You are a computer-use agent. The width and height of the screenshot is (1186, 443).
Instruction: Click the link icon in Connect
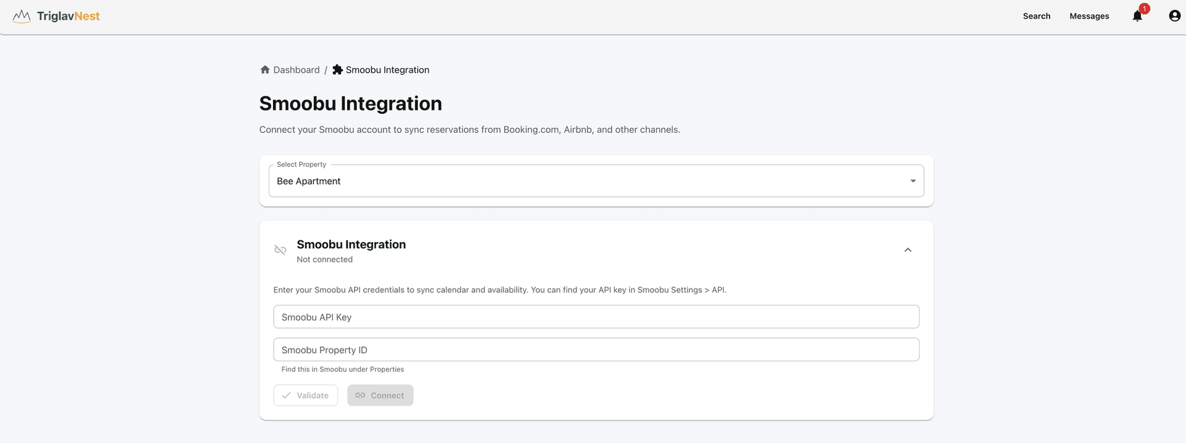point(360,395)
